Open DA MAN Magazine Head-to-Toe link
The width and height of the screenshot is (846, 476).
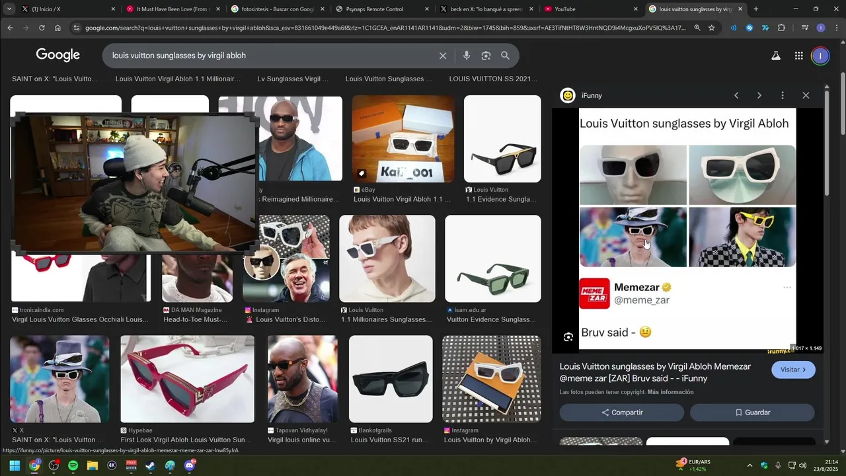[x=196, y=319]
